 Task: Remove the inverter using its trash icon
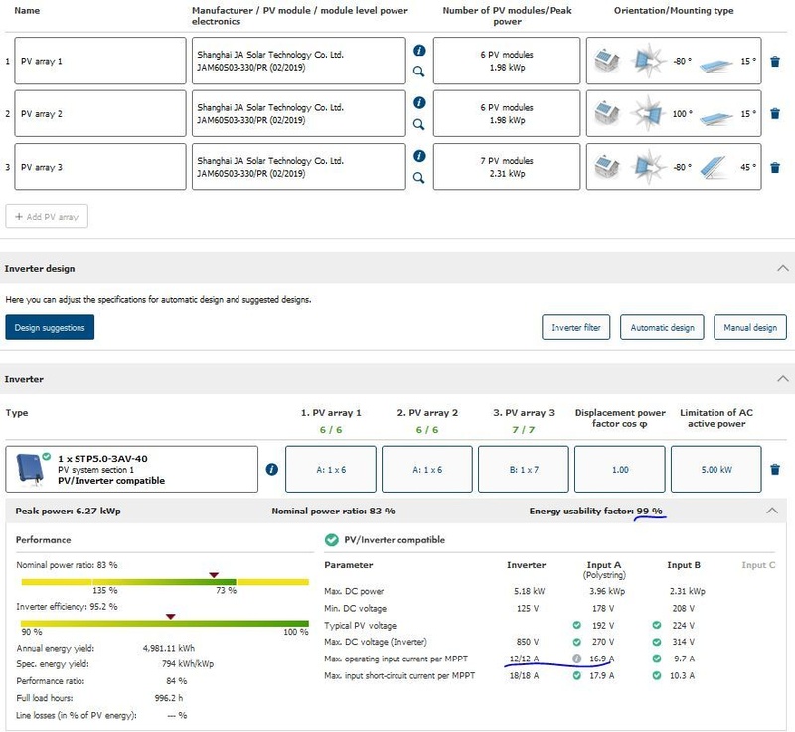[775, 469]
